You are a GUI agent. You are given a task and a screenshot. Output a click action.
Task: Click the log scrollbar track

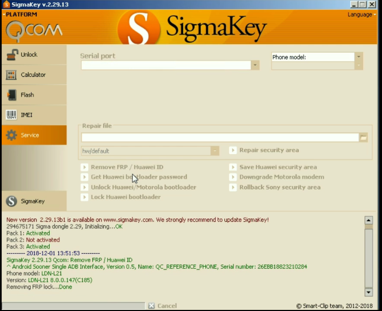point(368,256)
